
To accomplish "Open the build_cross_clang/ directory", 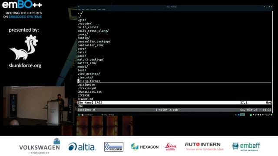I will click(x=93, y=31).
